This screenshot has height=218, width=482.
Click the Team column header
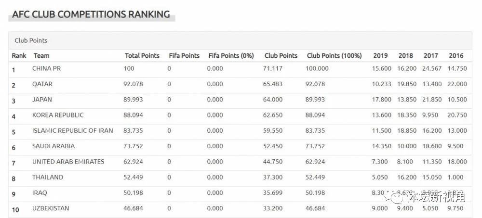click(x=41, y=55)
